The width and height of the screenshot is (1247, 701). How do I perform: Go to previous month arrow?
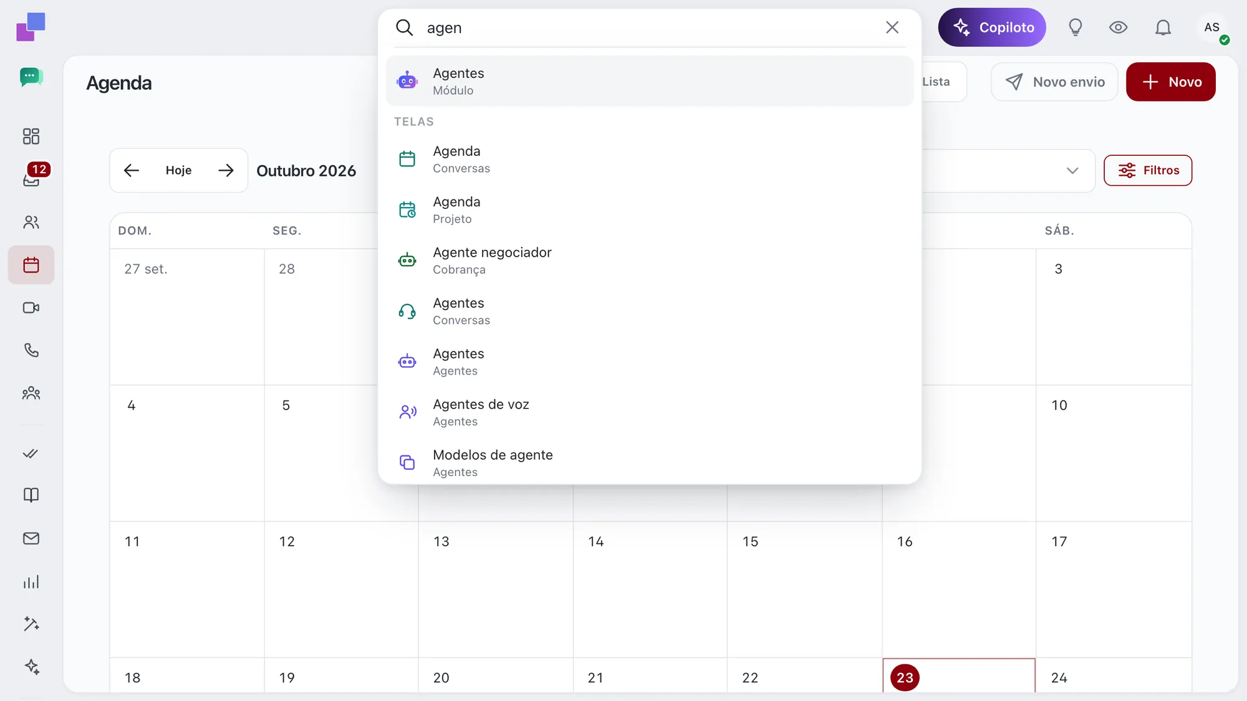[x=131, y=170]
